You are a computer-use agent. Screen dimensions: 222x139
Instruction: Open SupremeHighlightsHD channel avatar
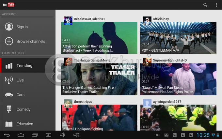(x=147, y=62)
